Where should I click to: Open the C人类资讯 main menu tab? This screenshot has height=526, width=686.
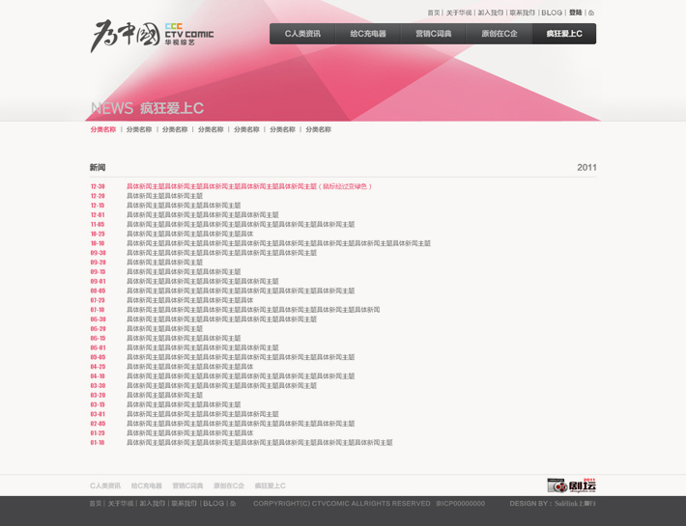(302, 34)
